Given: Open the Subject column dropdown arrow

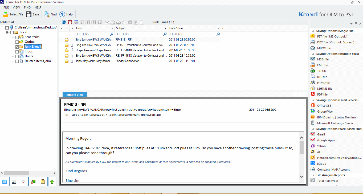Looking at the screenshot, I should (x=165, y=28).
